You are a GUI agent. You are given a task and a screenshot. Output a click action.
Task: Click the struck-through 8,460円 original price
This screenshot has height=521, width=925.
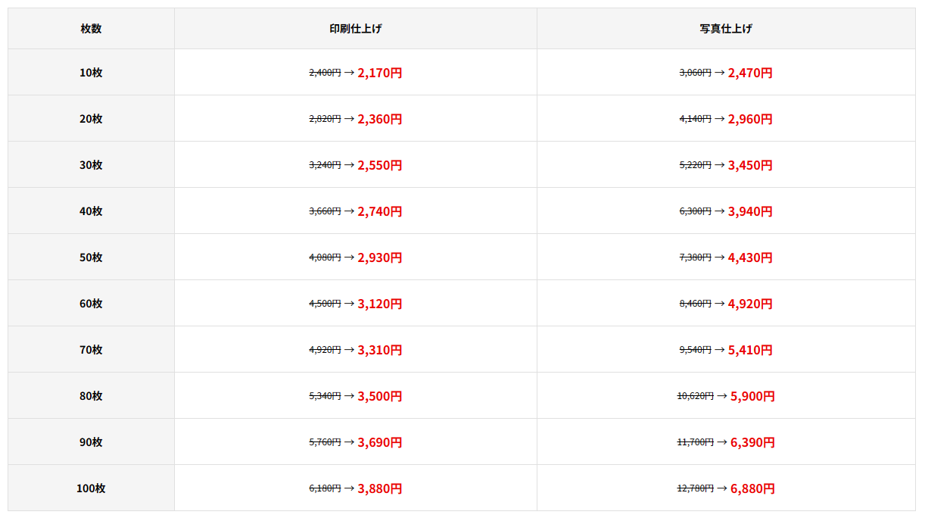click(x=695, y=304)
